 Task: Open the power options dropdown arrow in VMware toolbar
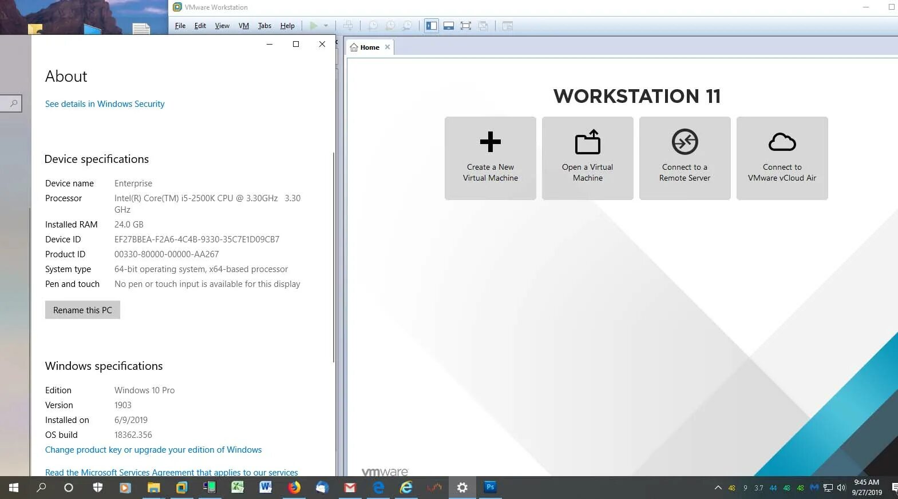(x=326, y=26)
